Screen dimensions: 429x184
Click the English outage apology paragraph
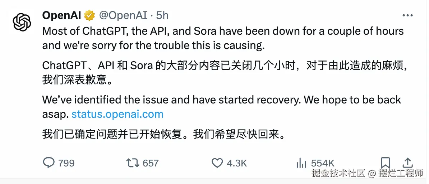[x=223, y=38]
